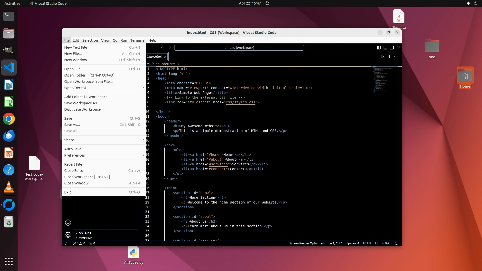Click the HTML language mode in the status bar

click(386, 243)
